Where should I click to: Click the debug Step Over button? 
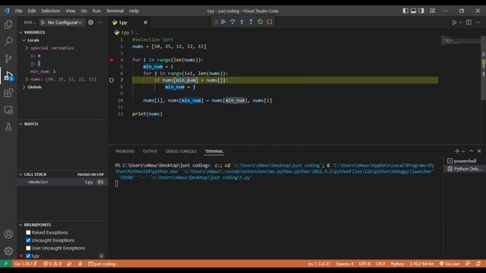(232, 22)
